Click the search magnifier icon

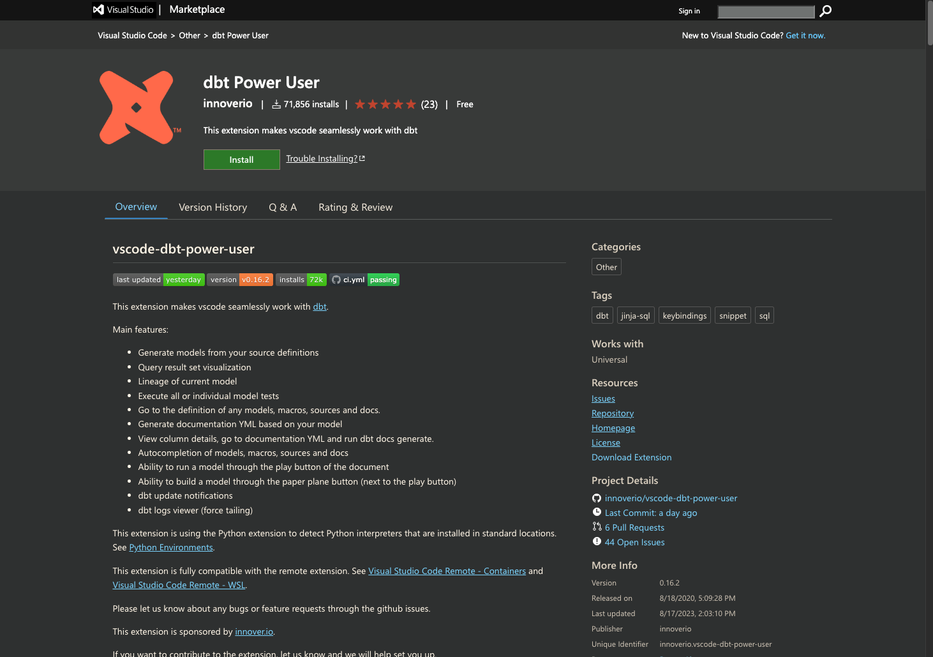pyautogui.click(x=825, y=11)
